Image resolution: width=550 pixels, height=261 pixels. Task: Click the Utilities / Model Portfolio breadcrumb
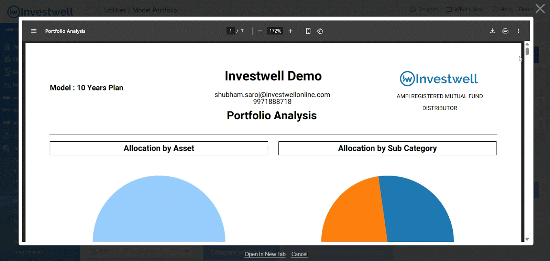[141, 10]
